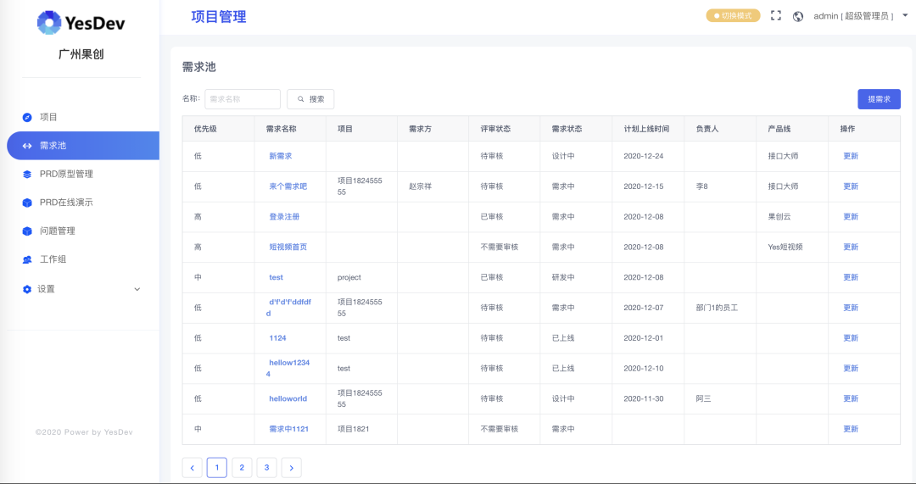This screenshot has width=916, height=484.
Task: Go to next page arrow
Action: 292,468
